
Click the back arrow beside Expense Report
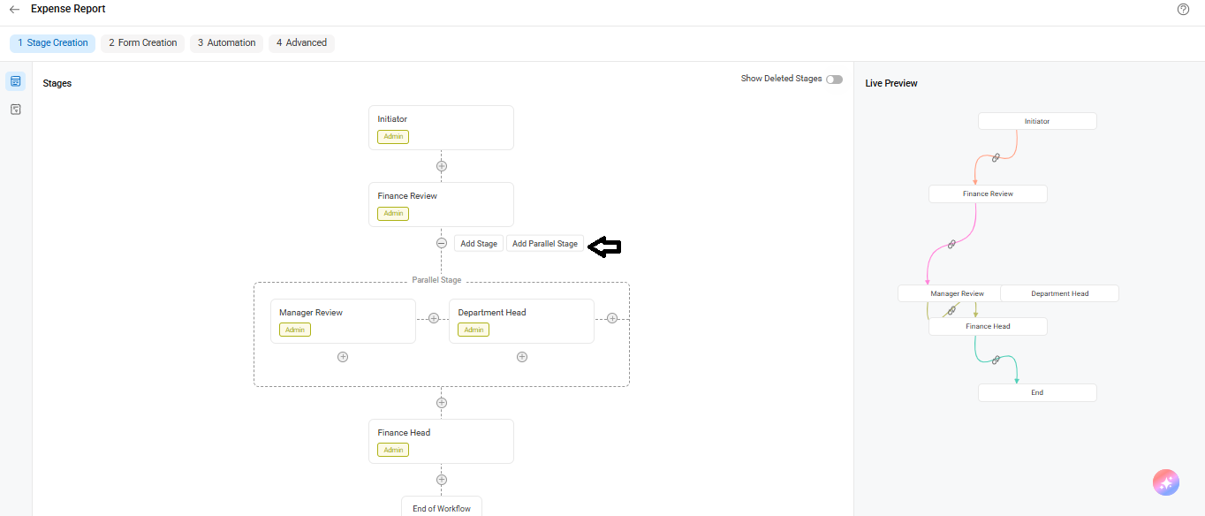(14, 10)
